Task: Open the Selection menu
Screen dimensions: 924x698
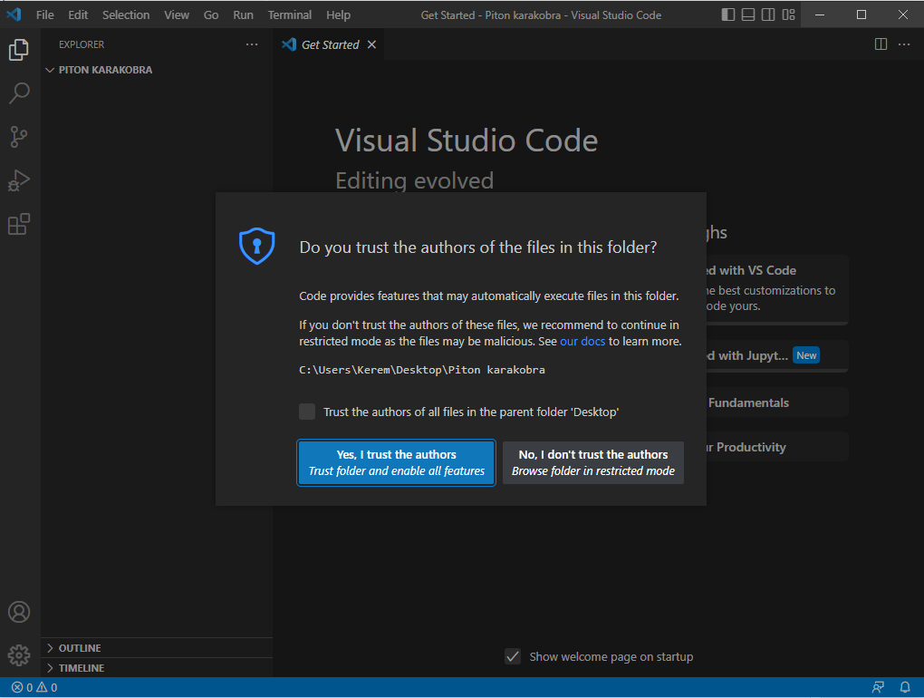Action: [x=126, y=15]
